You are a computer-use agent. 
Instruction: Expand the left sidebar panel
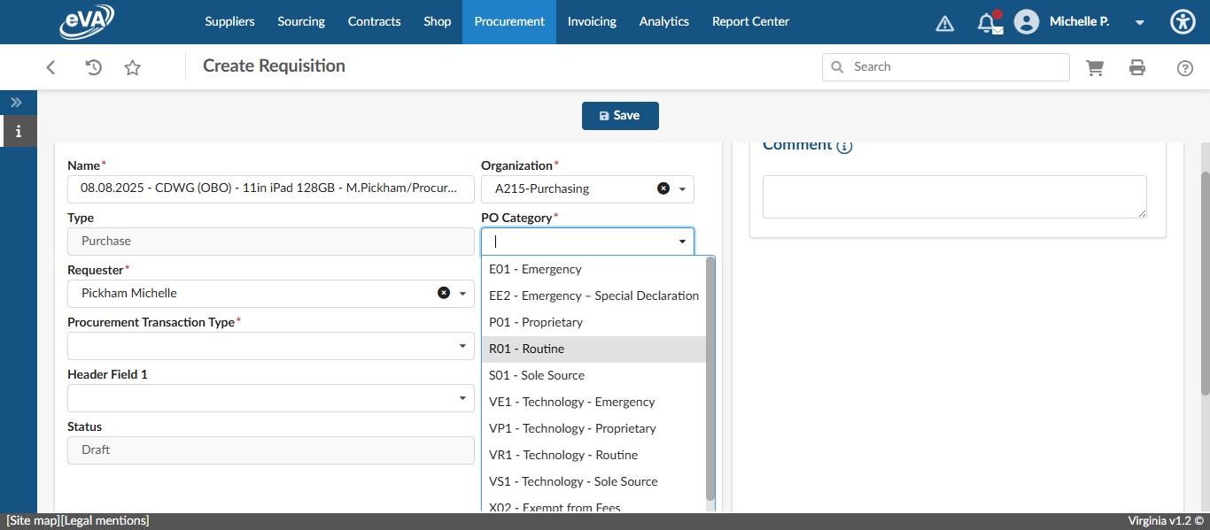point(16,103)
